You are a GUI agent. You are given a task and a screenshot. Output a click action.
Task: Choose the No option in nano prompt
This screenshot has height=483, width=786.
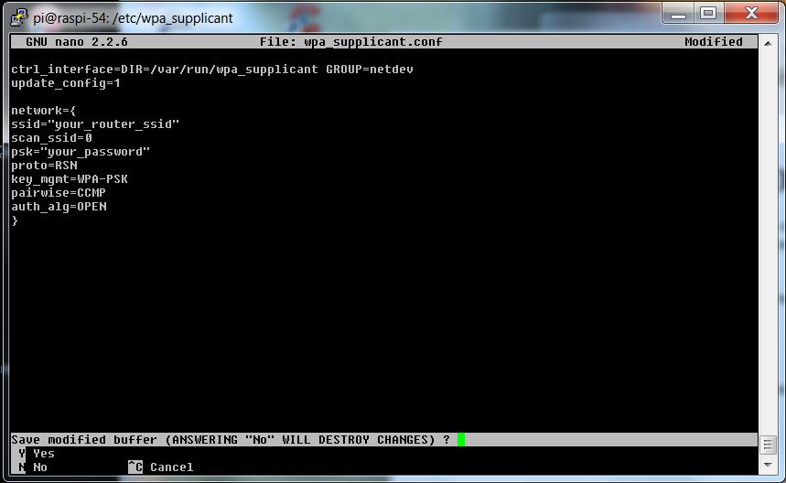[x=33, y=467]
